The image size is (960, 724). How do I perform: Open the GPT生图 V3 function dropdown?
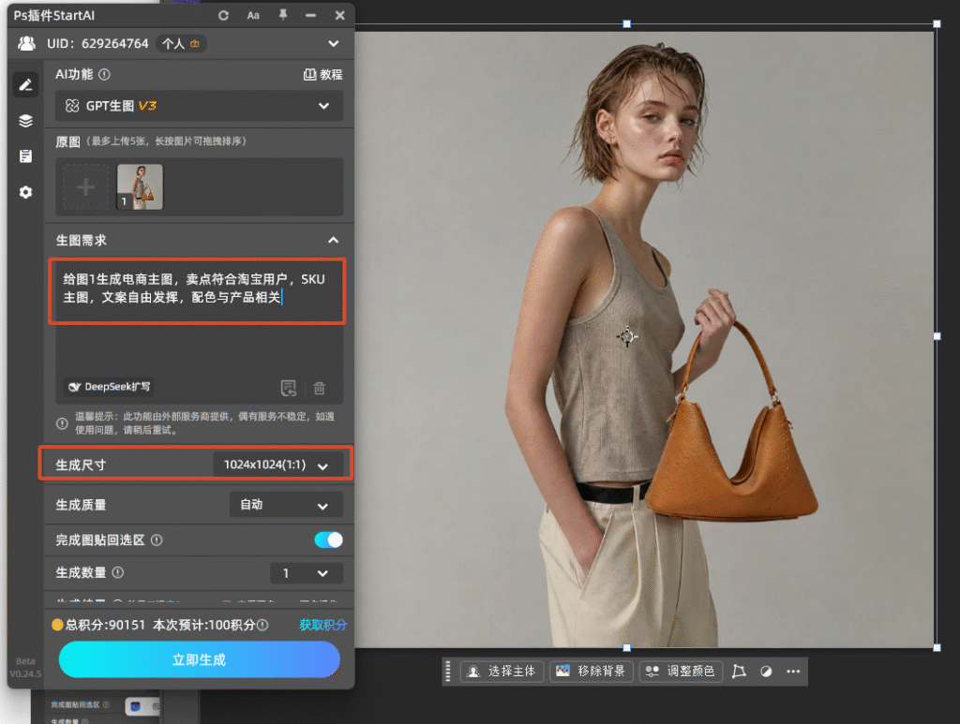tap(199, 106)
